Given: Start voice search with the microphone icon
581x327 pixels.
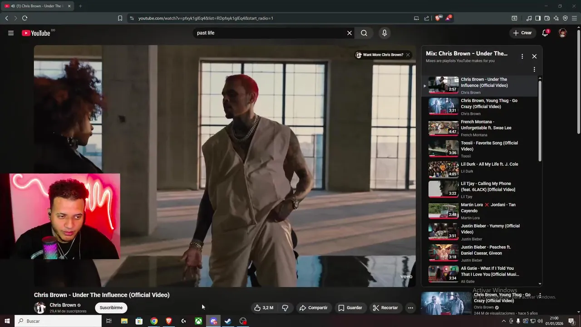Looking at the screenshot, I should point(384,33).
